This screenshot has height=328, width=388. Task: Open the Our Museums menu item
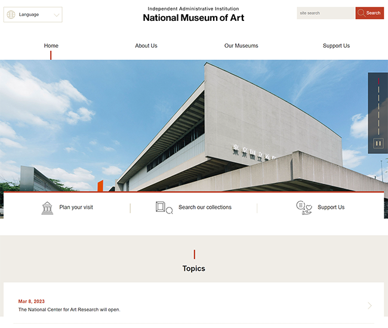[x=241, y=46]
